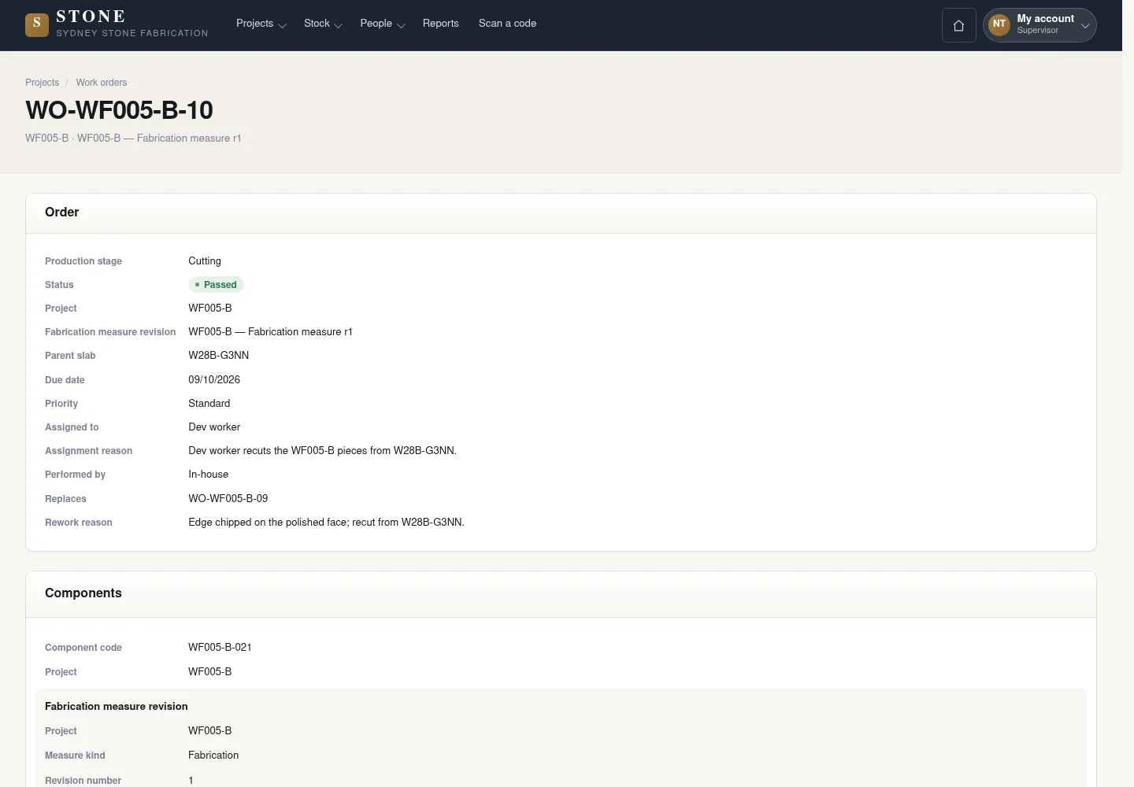Open replaced work order WO-WF005-B-09
Image resolution: width=1134 pixels, height=787 pixels.
[228, 499]
